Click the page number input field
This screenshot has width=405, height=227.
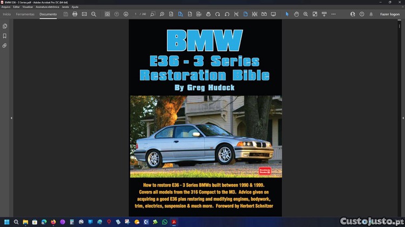coord(137,14)
